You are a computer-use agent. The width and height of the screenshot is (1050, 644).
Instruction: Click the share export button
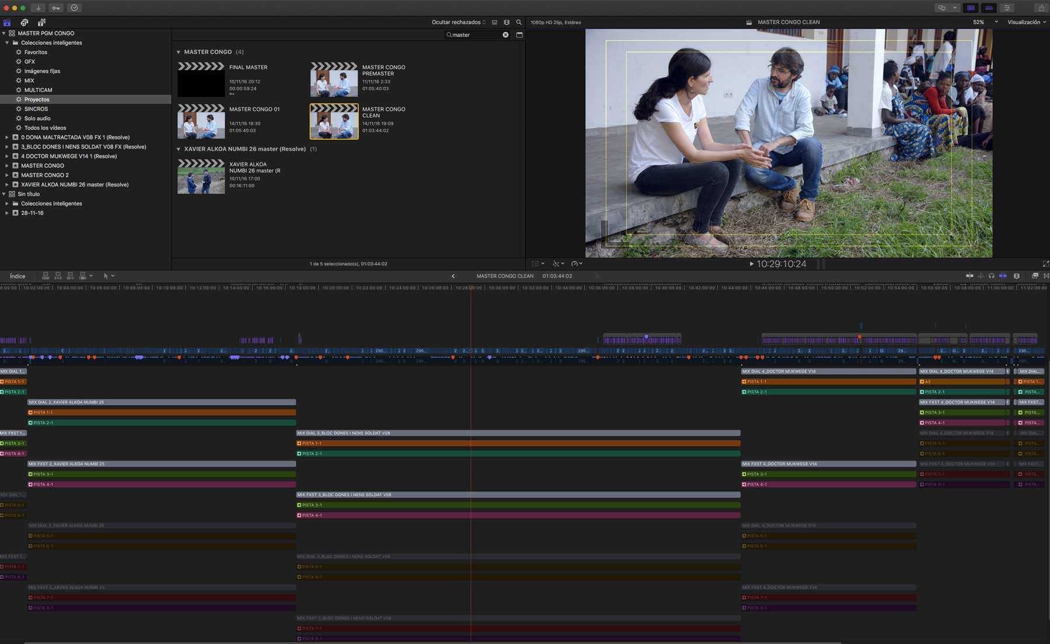[x=1041, y=8]
